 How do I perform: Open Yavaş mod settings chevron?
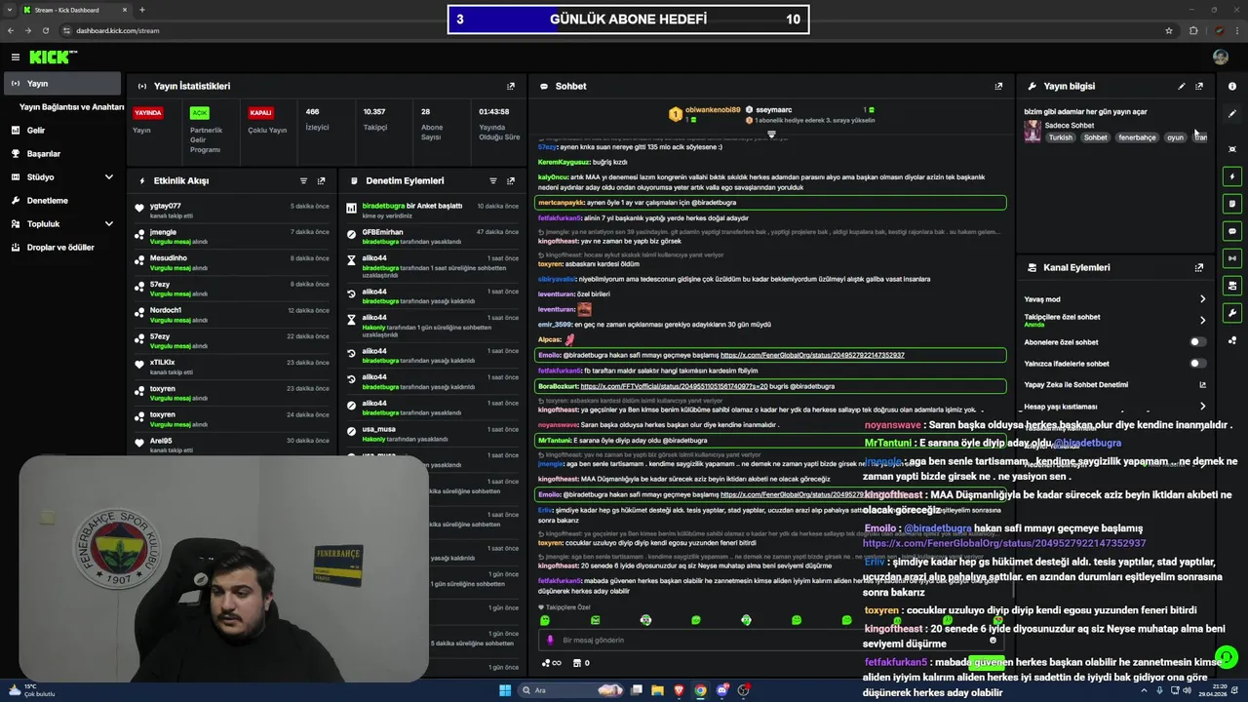pyautogui.click(x=1202, y=299)
